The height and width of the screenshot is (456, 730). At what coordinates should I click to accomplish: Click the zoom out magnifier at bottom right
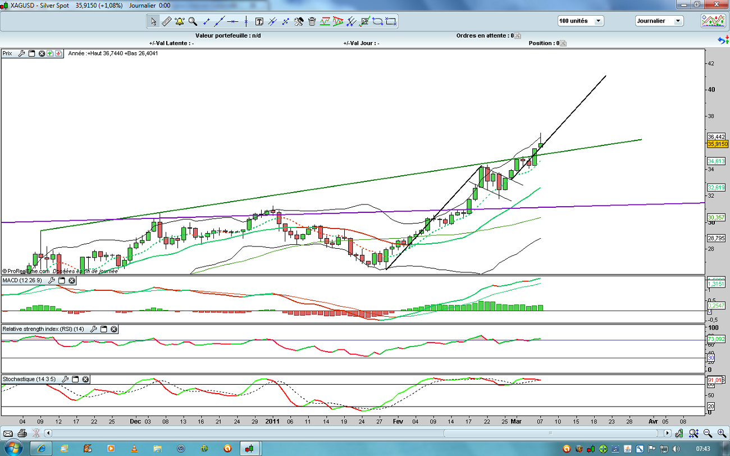click(x=708, y=433)
